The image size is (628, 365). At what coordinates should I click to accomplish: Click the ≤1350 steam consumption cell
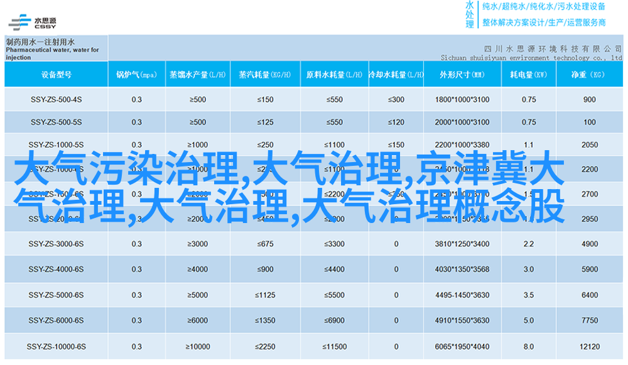(x=265, y=320)
